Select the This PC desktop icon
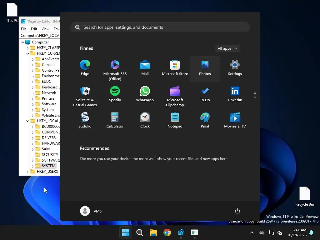320x240 pixels. point(12,12)
